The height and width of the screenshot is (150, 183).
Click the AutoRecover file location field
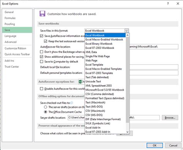pyautogui.click(x=154, y=47)
